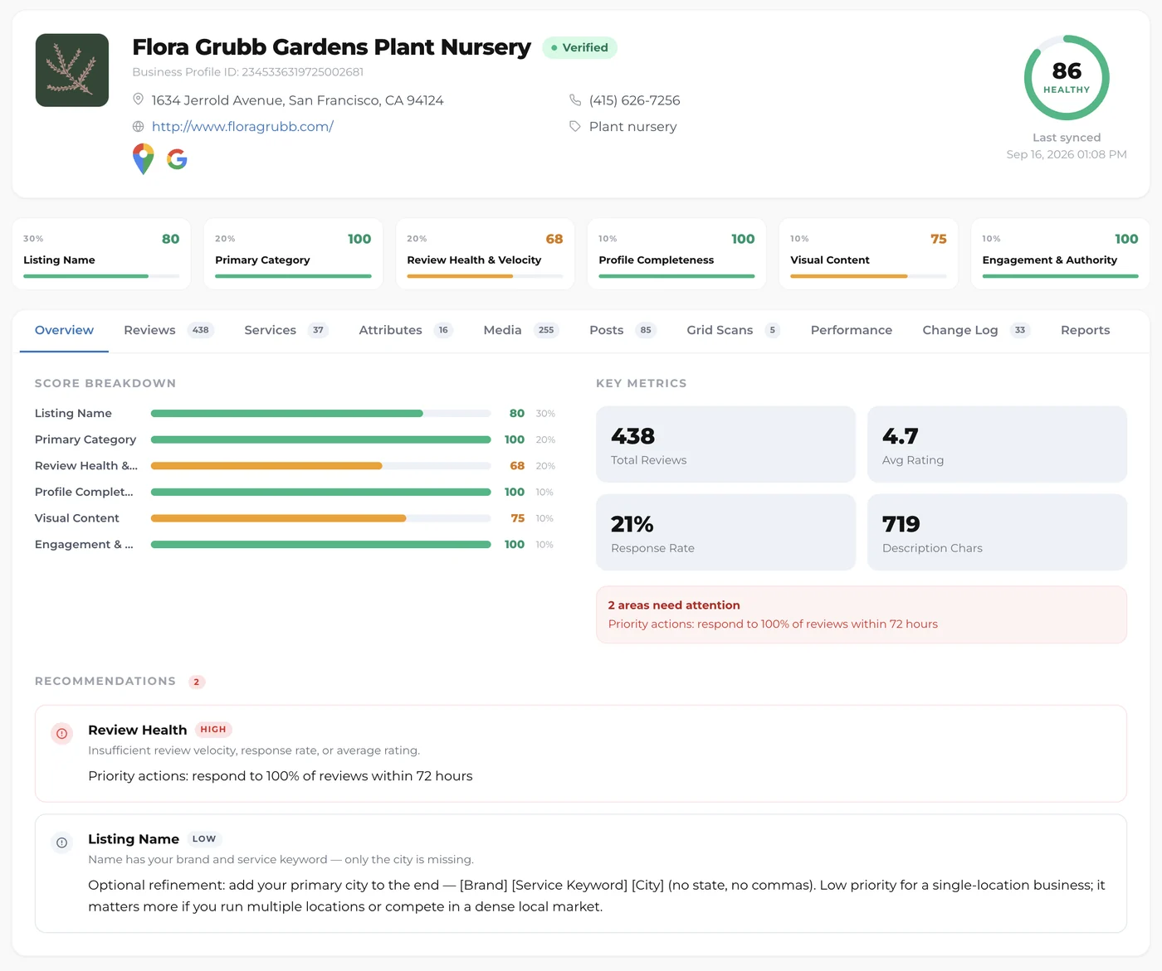Image resolution: width=1162 pixels, height=971 pixels.
Task: Click Review Health & Velocity score card
Action: pos(485,254)
